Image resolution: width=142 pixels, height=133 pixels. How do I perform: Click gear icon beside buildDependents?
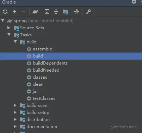point(29,63)
